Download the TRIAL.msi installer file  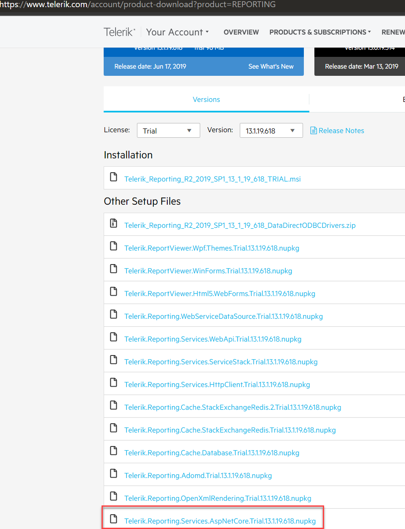tap(212, 179)
